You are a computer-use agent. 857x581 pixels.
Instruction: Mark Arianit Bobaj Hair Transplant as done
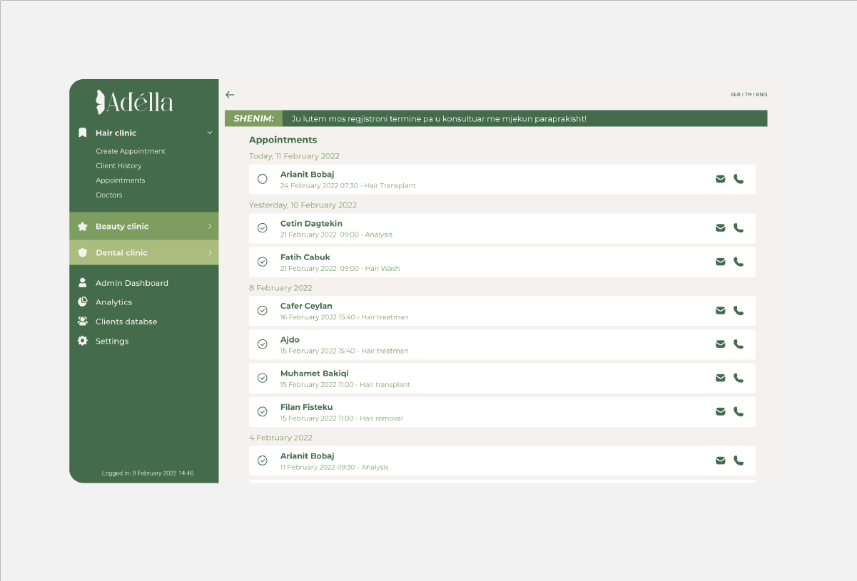263,179
